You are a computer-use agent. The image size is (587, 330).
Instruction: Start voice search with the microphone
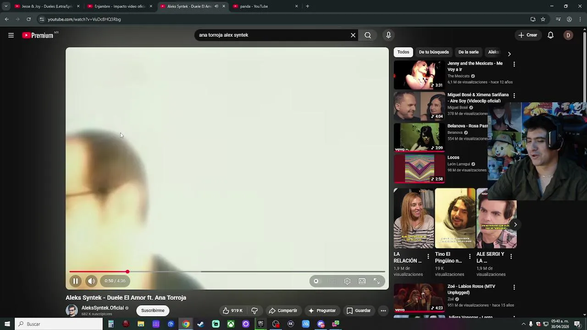coord(388,35)
